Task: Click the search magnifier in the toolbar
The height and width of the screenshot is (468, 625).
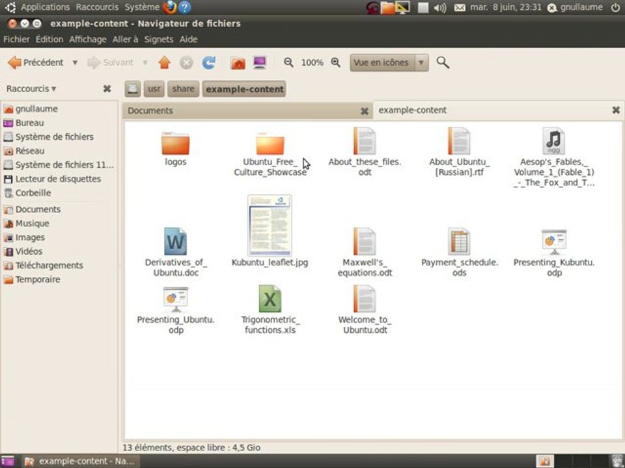Action: (443, 62)
